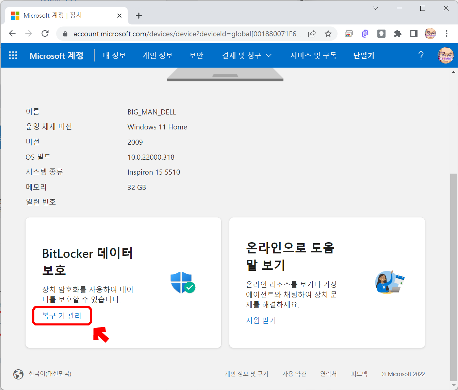Image resolution: width=458 pixels, height=390 pixels.
Task: Open the purple paperclip extension
Action: (365, 34)
